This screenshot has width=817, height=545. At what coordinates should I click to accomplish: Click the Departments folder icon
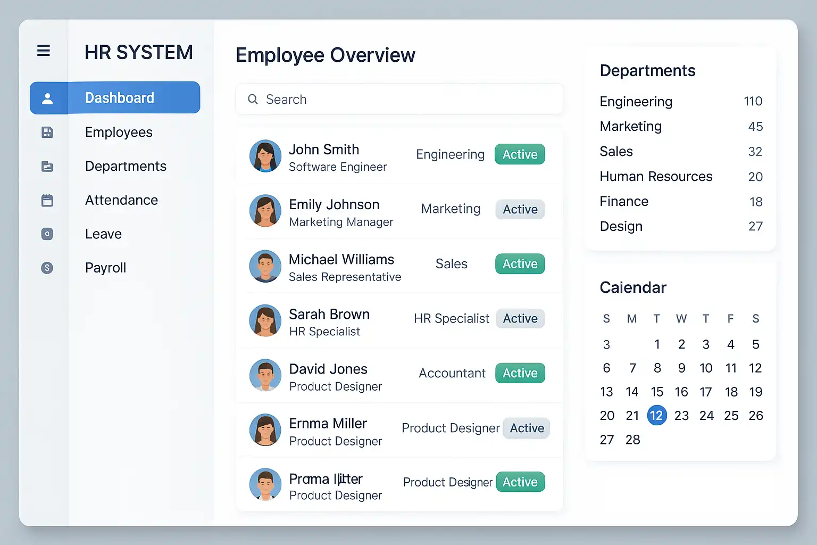click(47, 167)
